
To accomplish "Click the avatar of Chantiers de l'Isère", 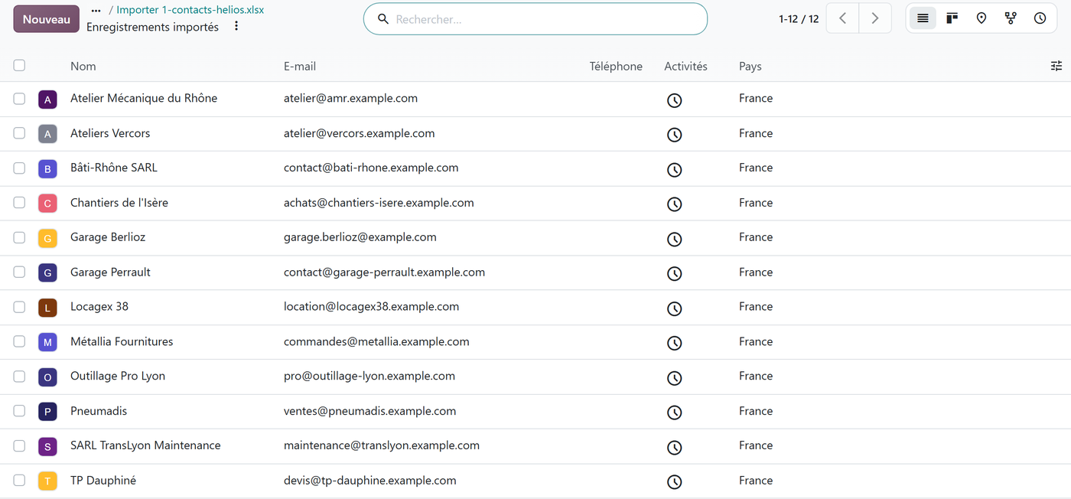I will pos(47,204).
